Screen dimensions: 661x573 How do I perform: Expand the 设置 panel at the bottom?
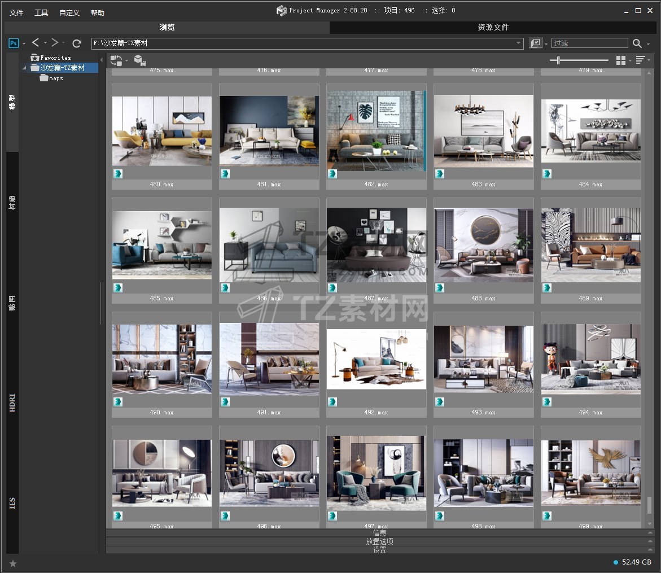click(x=379, y=550)
